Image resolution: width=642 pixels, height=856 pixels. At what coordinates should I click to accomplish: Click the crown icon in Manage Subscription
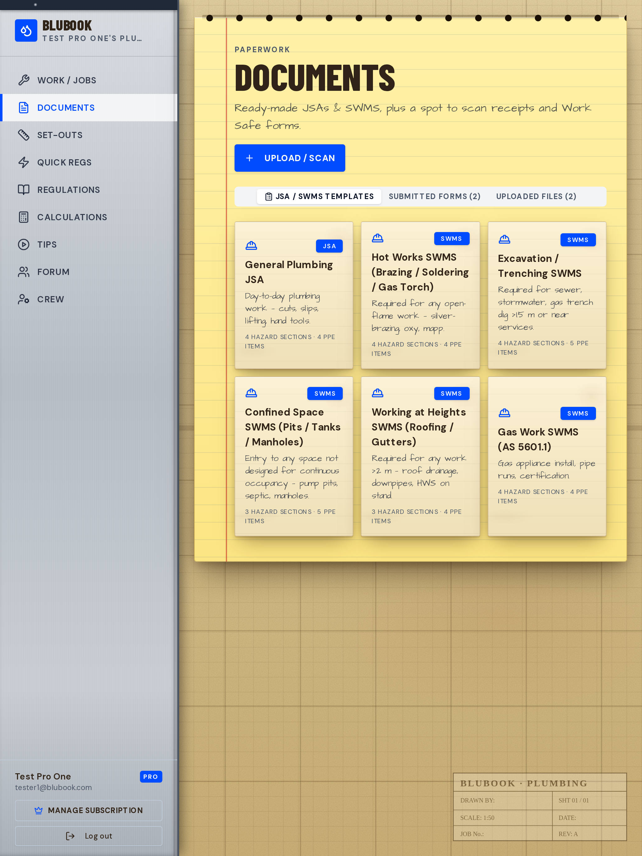[39, 810]
